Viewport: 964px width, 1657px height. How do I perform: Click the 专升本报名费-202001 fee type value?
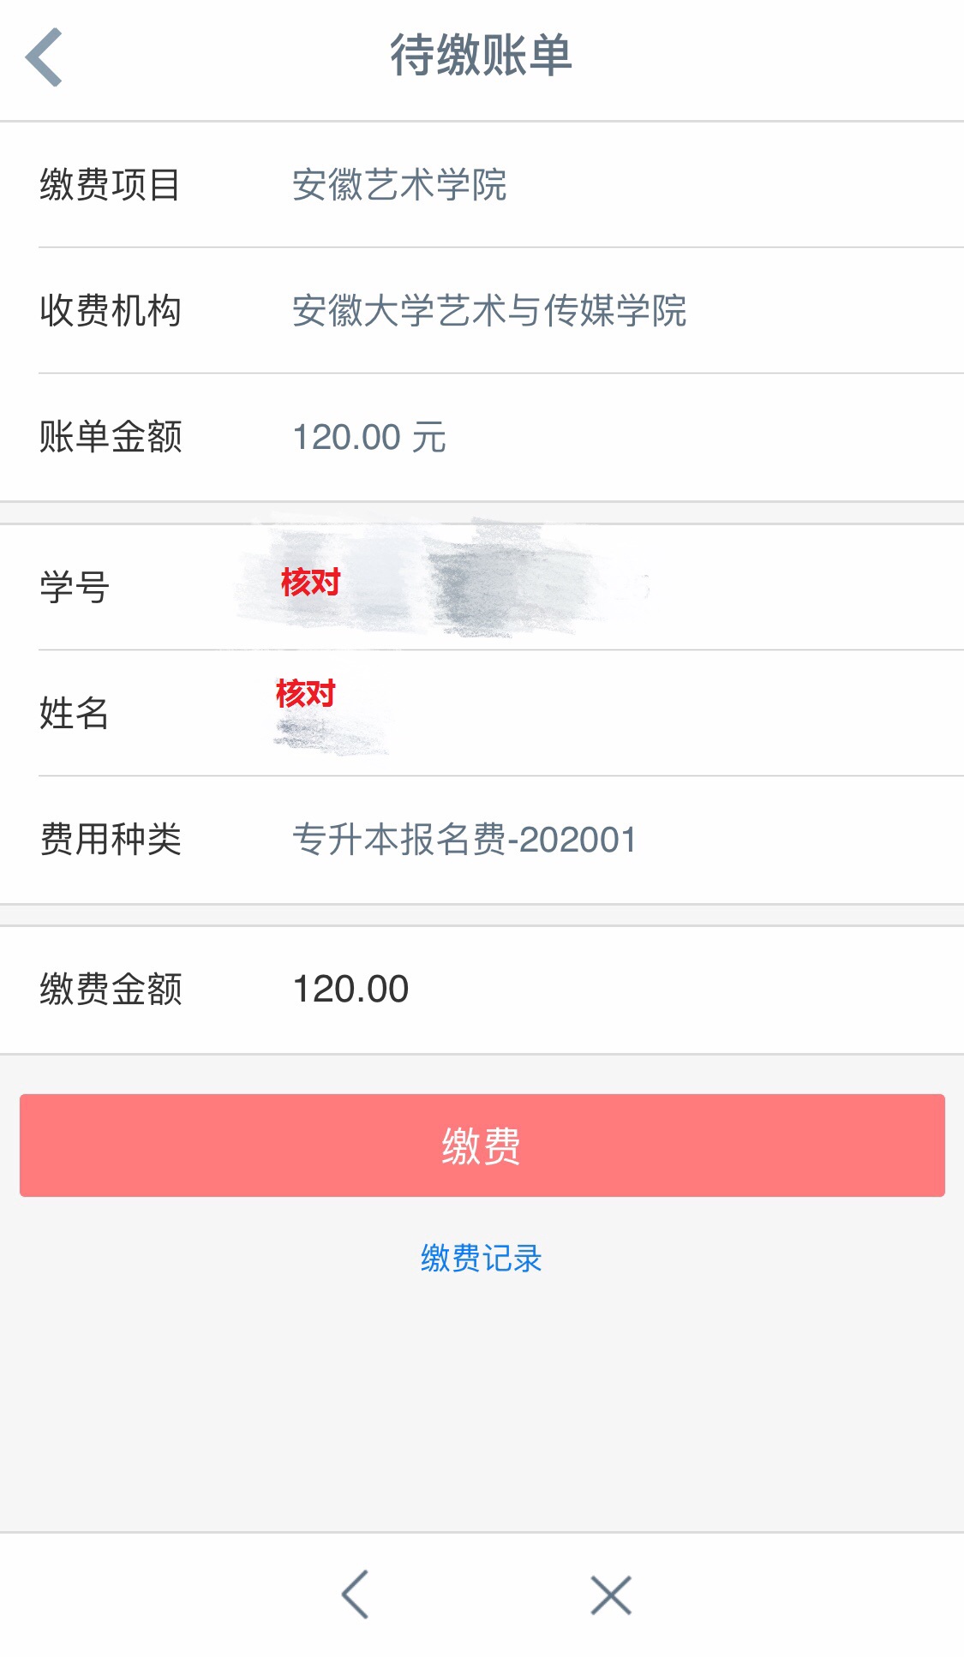[464, 840]
